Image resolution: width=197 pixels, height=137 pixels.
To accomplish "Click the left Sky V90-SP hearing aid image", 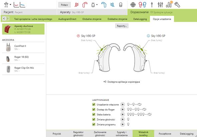I will 135,57.
